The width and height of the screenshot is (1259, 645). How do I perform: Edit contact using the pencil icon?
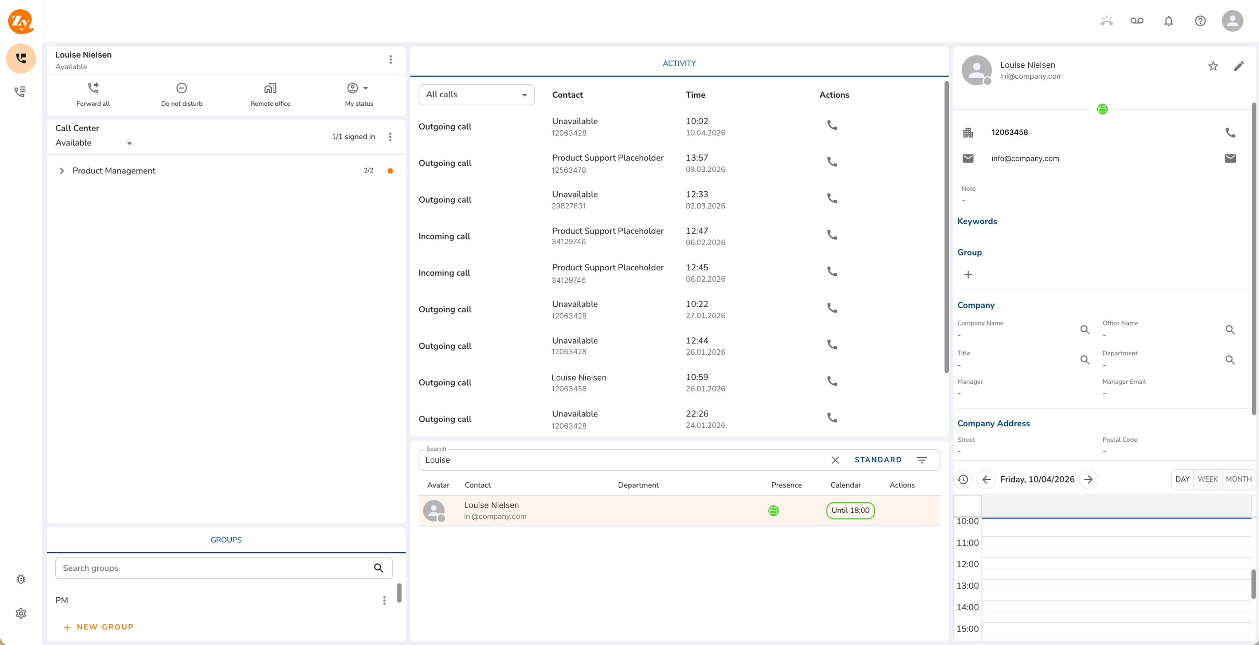coord(1239,67)
